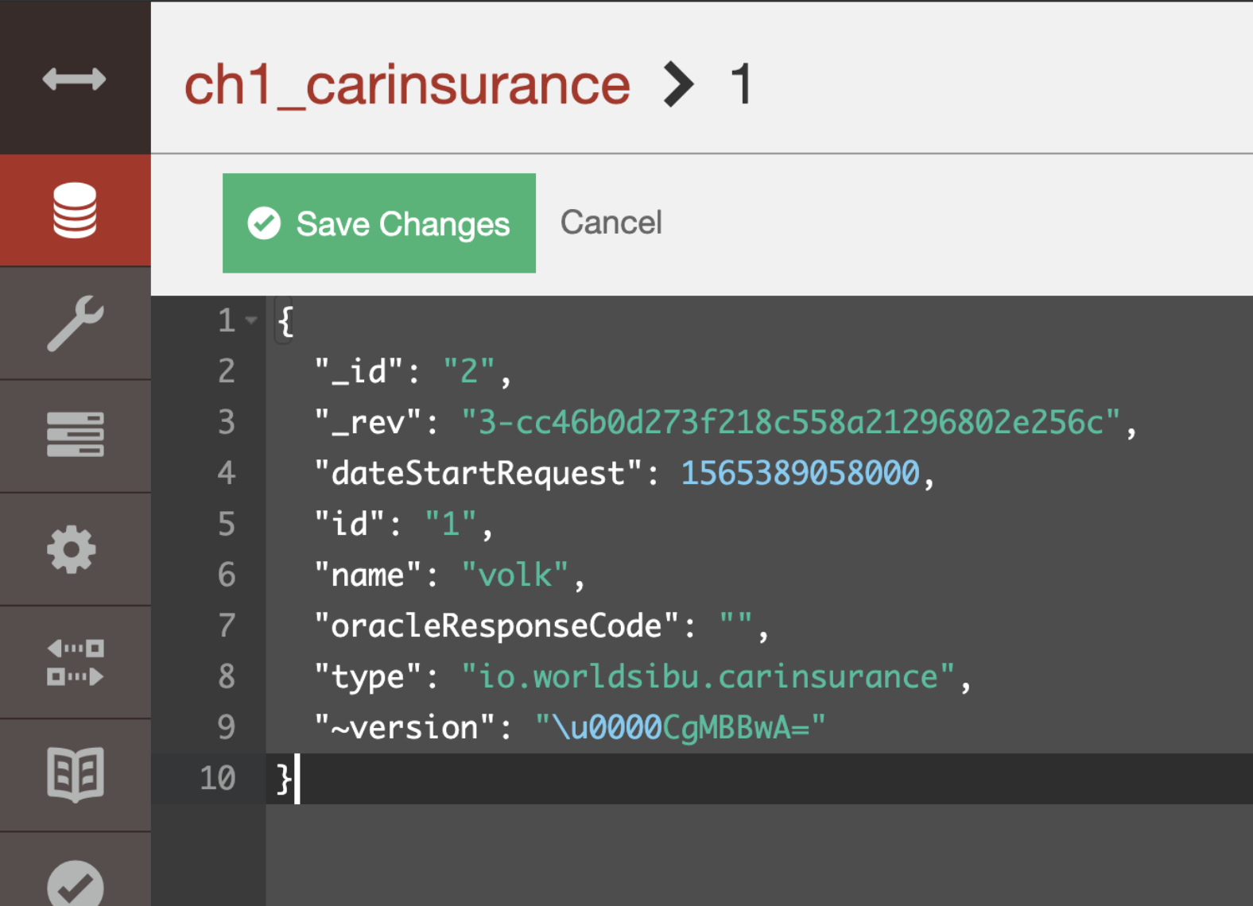Screen dimensions: 1253x906
Task: Click the "volk" name value in editor
Action: point(514,575)
